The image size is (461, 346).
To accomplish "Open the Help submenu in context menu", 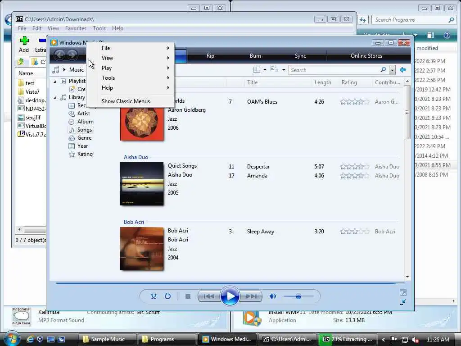I will [135, 88].
